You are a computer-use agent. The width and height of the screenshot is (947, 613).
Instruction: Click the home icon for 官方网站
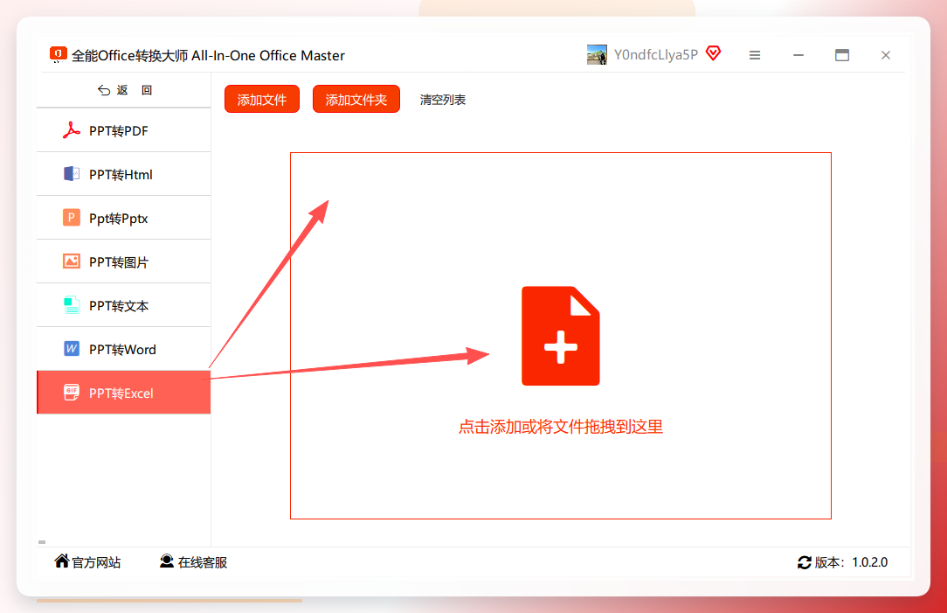(62, 561)
